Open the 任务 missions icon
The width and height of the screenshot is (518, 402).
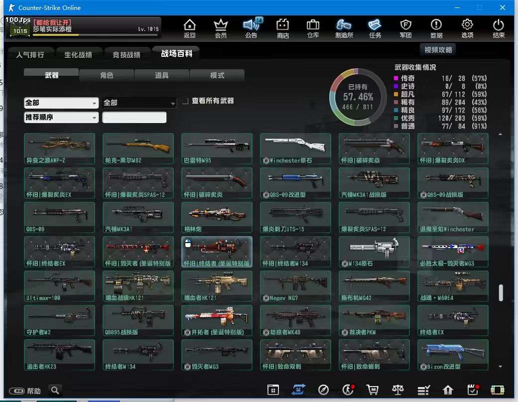click(375, 28)
